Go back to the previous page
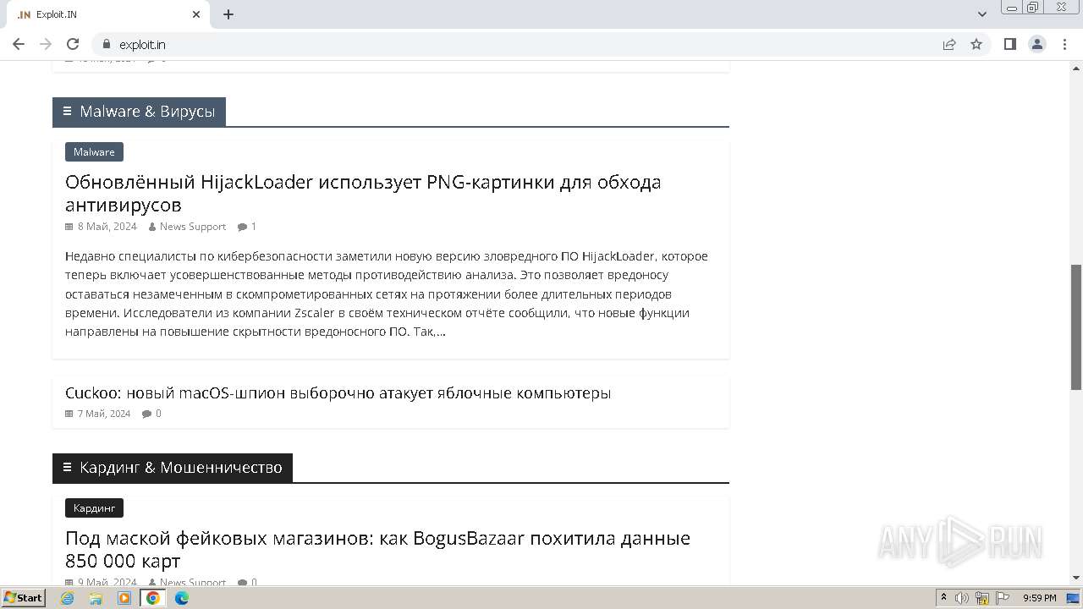The image size is (1083, 609). tap(19, 44)
